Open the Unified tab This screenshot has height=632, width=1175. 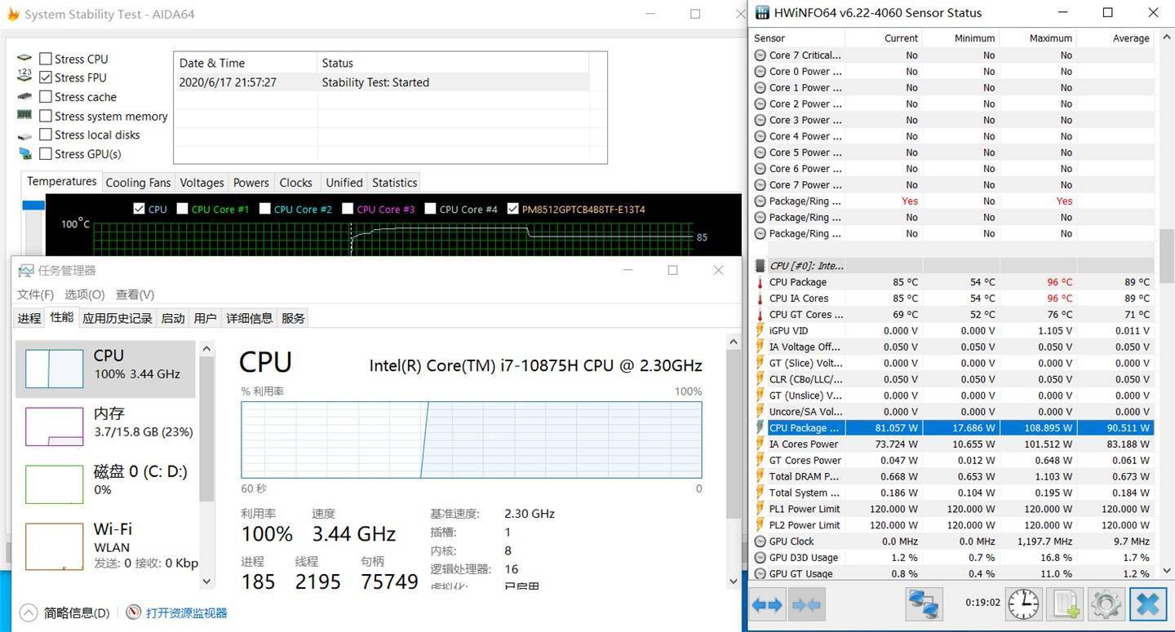[x=344, y=183]
